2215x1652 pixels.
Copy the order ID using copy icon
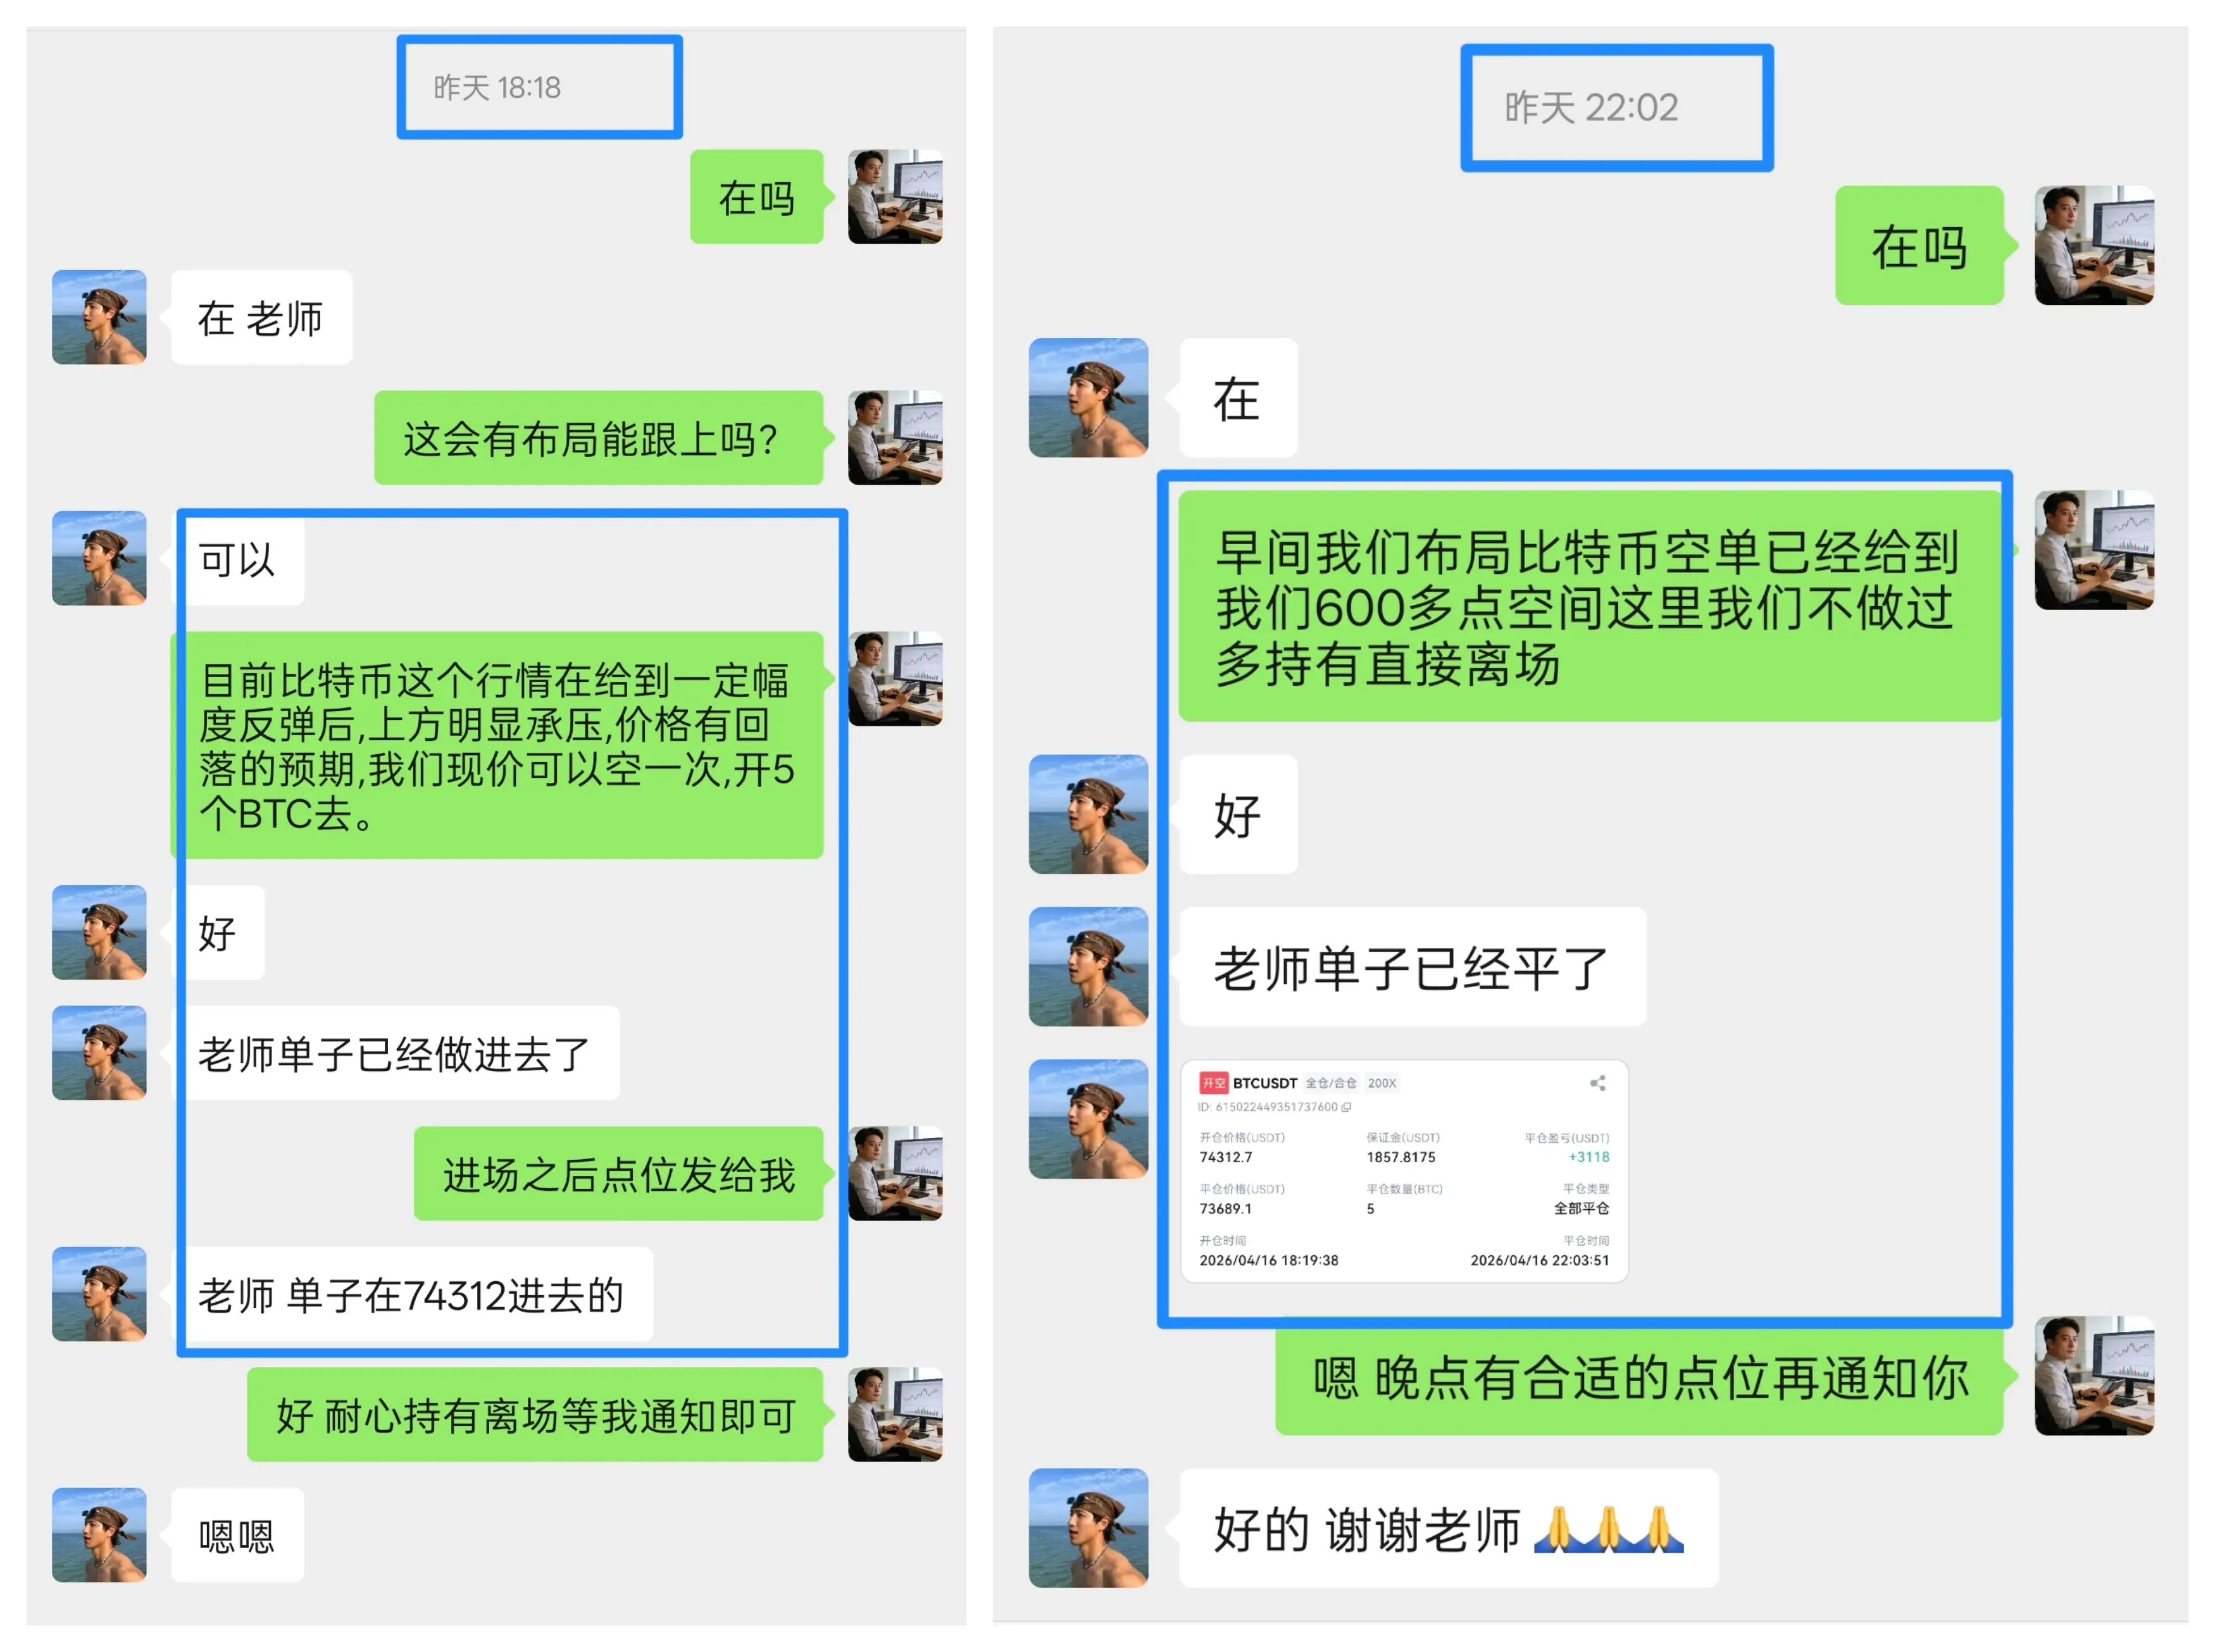tap(1346, 1107)
